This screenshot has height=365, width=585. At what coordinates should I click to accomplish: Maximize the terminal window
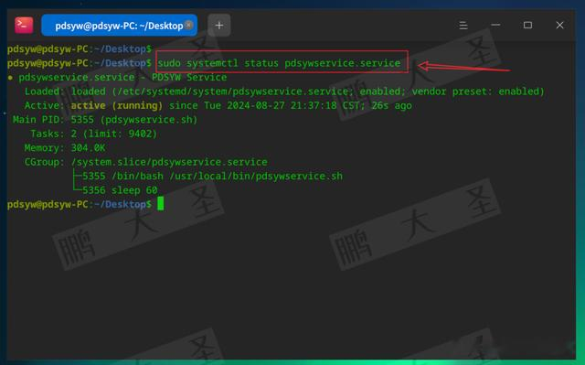pyautogui.click(x=527, y=25)
